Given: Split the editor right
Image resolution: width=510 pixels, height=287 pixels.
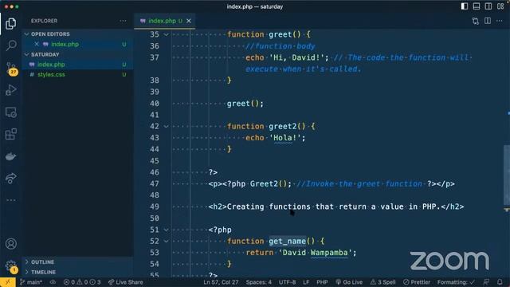Looking at the screenshot, I should [x=488, y=21].
